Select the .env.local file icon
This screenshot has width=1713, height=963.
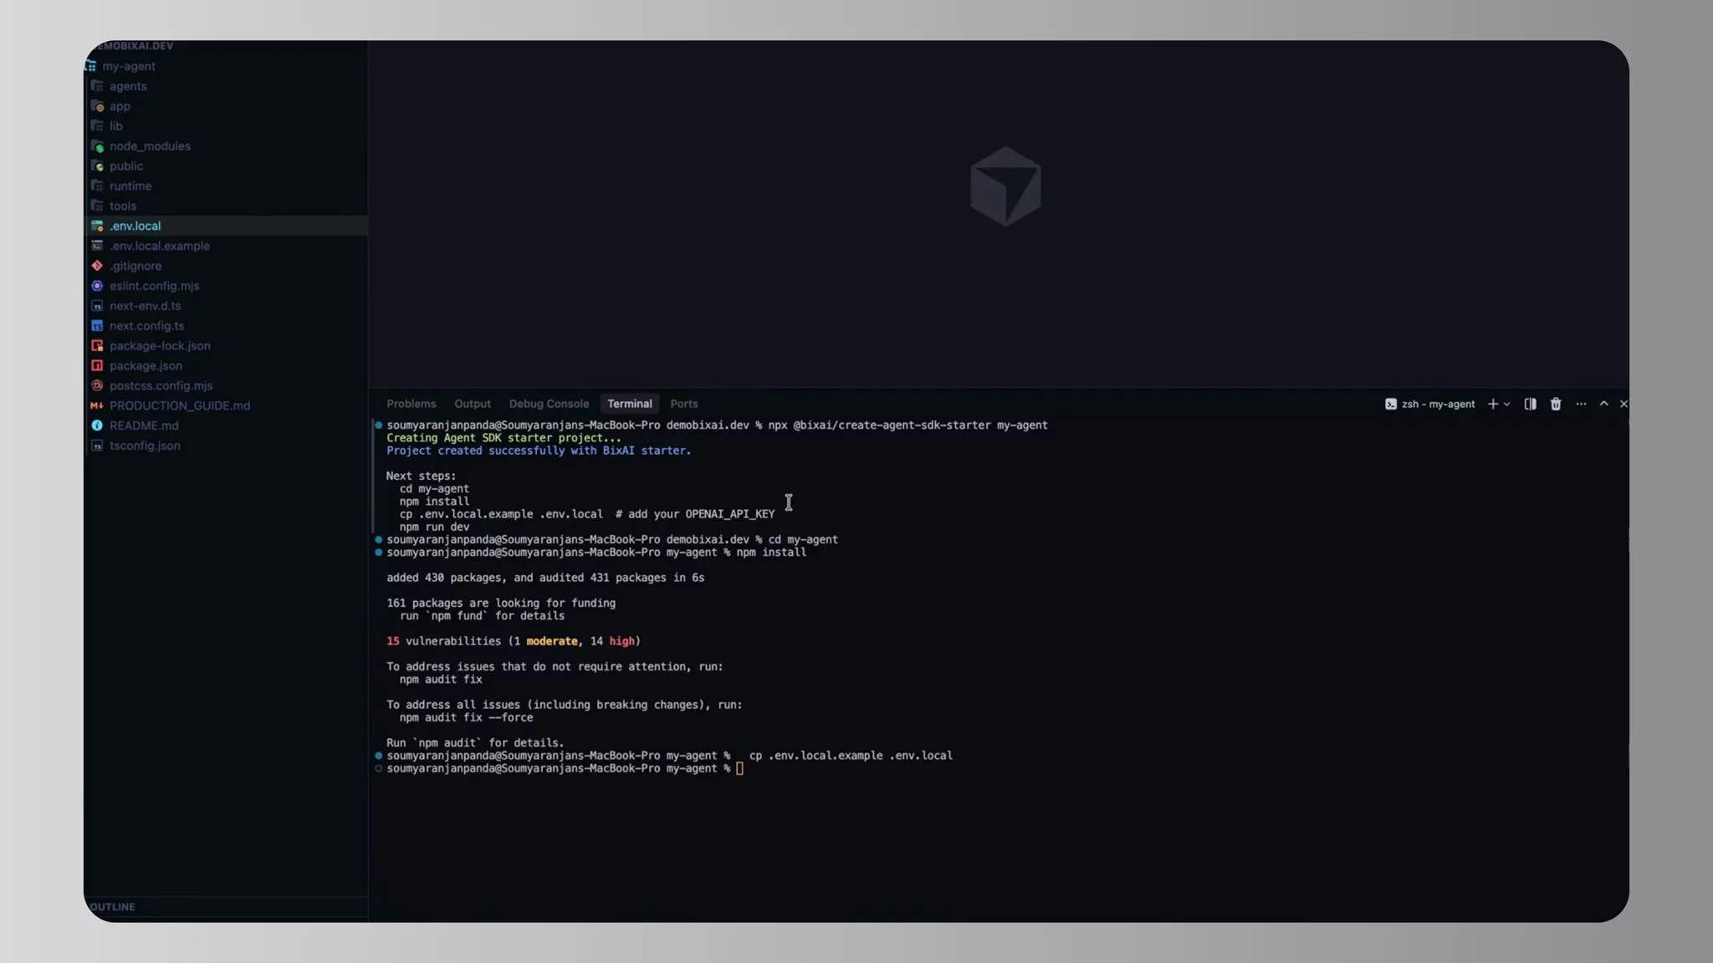(98, 226)
